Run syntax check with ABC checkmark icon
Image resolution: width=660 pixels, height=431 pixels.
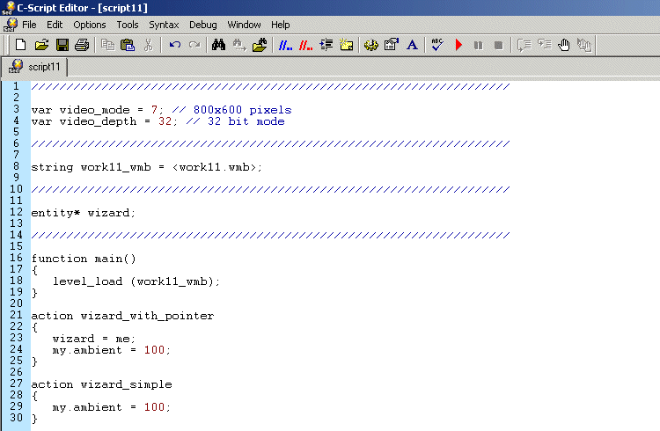pos(437,45)
